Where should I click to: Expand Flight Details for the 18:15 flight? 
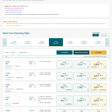pyautogui.click(x=8, y=105)
